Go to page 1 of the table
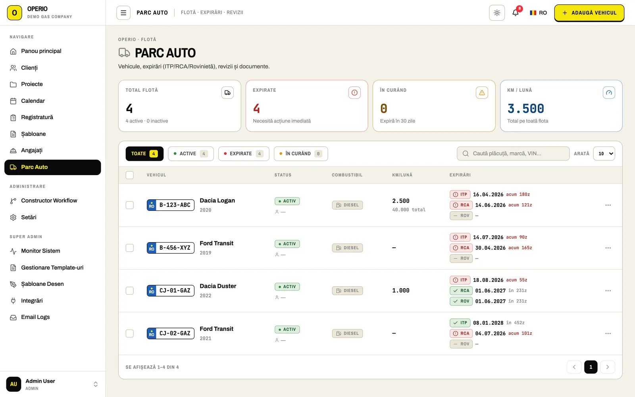The image size is (635, 397). tap(591, 367)
